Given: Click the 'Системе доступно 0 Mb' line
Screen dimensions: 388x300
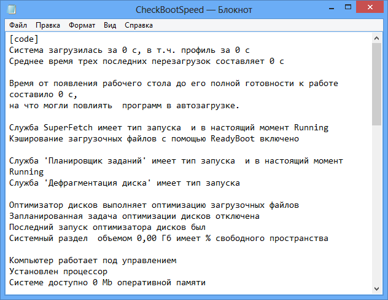Looking at the screenshot, I should point(107,283).
